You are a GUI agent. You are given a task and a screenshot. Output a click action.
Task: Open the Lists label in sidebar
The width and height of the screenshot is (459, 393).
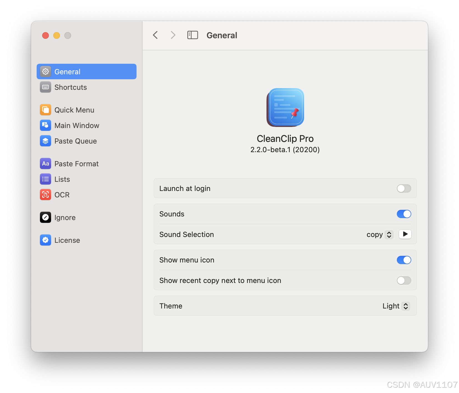[x=62, y=179]
